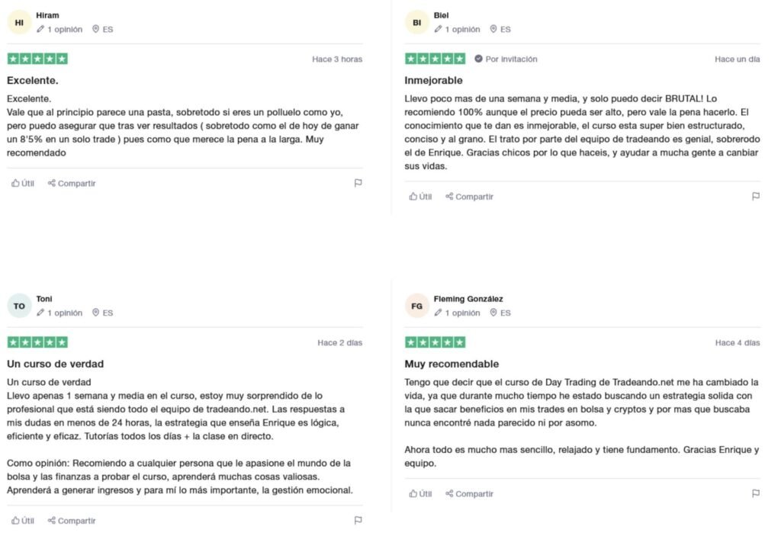Click Toni's five-star rating
Screen dimensions: 781x536
37,342
